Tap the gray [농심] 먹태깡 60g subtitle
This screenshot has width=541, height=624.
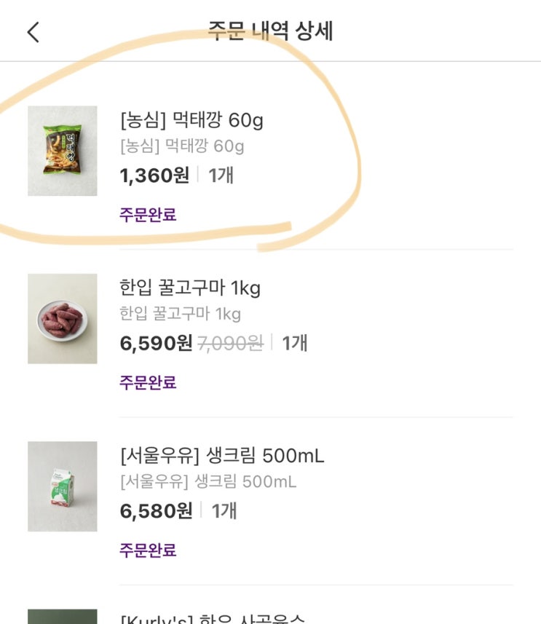pos(182,146)
